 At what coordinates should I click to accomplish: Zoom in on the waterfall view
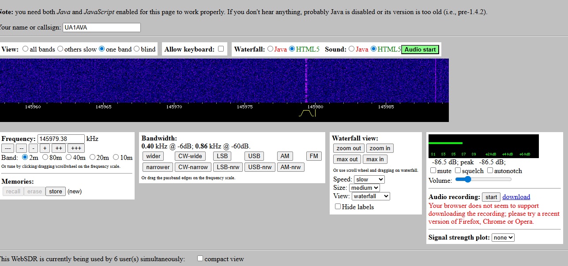(x=380, y=148)
